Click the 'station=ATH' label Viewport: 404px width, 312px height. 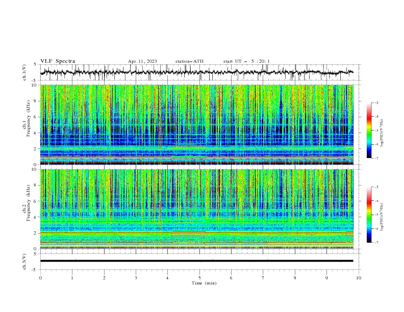(189, 61)
